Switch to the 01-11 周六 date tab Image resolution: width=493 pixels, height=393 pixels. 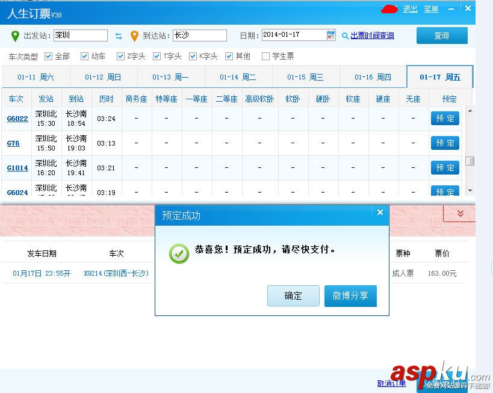36,77
